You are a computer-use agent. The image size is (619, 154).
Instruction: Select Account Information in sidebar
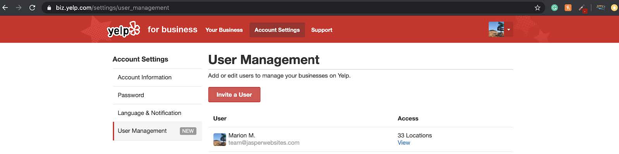tap(157, 77)
